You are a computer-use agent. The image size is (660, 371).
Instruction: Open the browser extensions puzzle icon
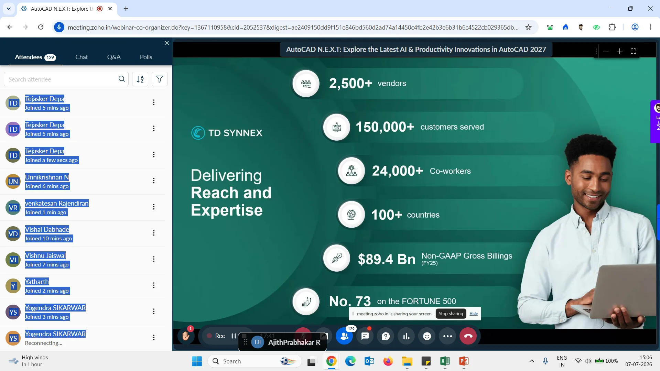[612, 27]
